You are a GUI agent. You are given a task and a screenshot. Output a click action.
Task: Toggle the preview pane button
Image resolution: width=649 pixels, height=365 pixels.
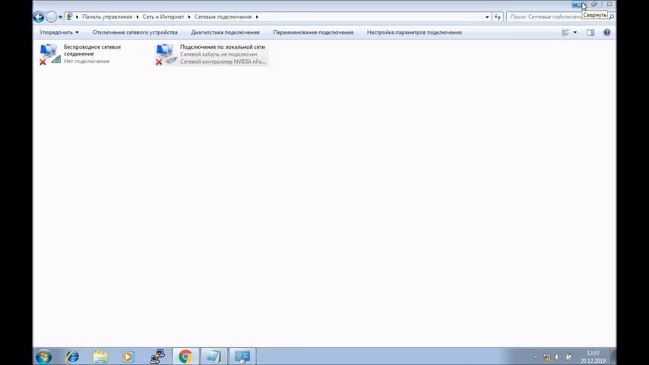point(590,32)
